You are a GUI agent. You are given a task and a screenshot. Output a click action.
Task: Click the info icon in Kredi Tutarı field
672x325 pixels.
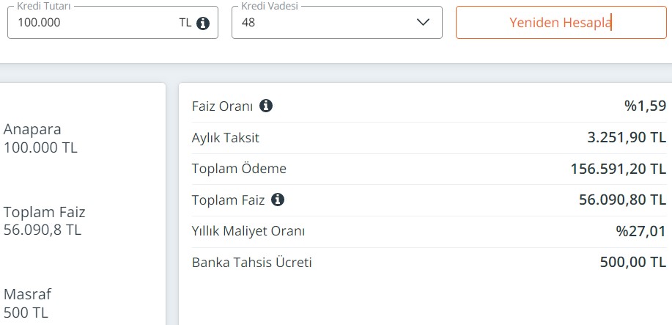(203, 23)
